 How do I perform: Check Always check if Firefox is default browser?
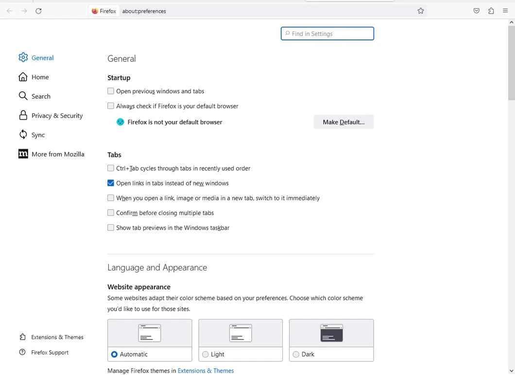coord(111,106)
